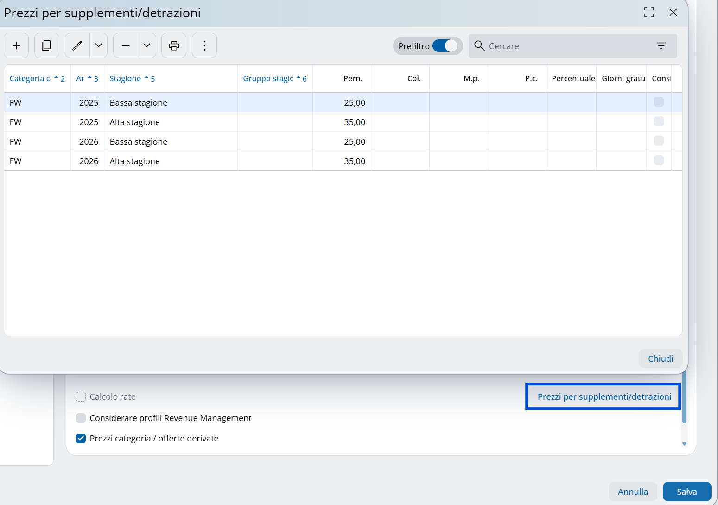Open dropdown arrow next to edit pencil
718x505 pixels.
(x=99, y=45)
